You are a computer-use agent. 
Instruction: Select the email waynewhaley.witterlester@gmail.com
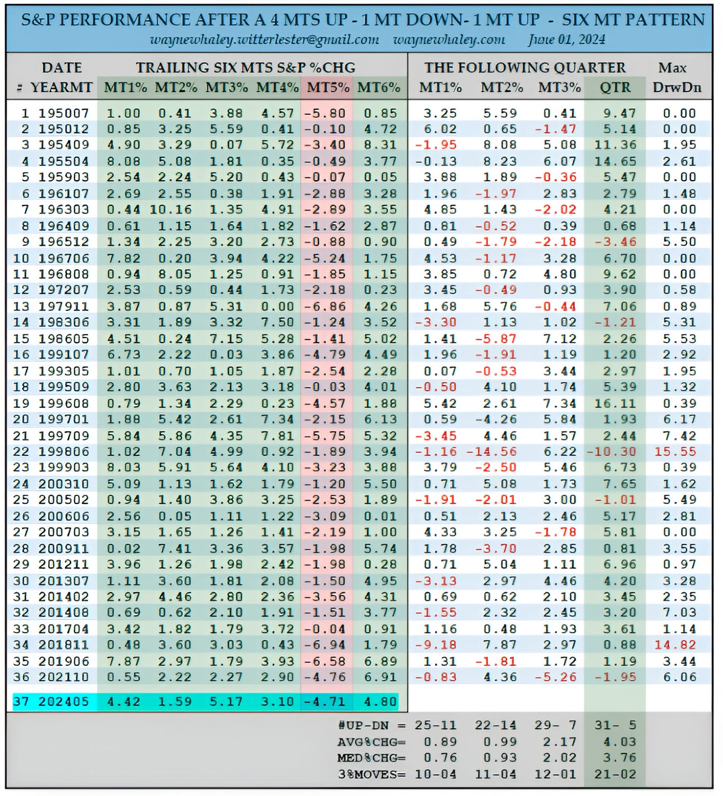point(265,40)
